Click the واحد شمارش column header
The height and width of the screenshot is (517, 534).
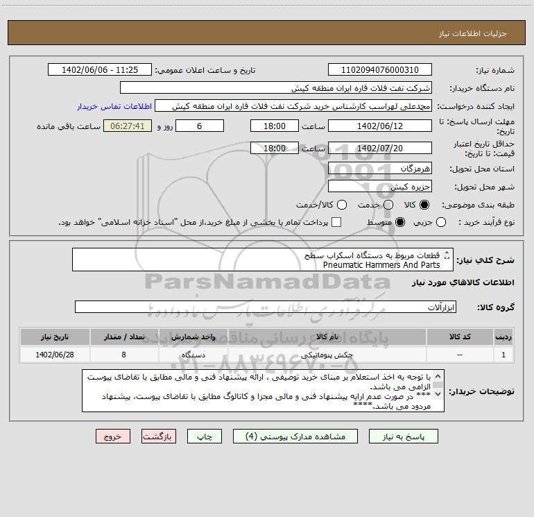click(x=193, y=337)
